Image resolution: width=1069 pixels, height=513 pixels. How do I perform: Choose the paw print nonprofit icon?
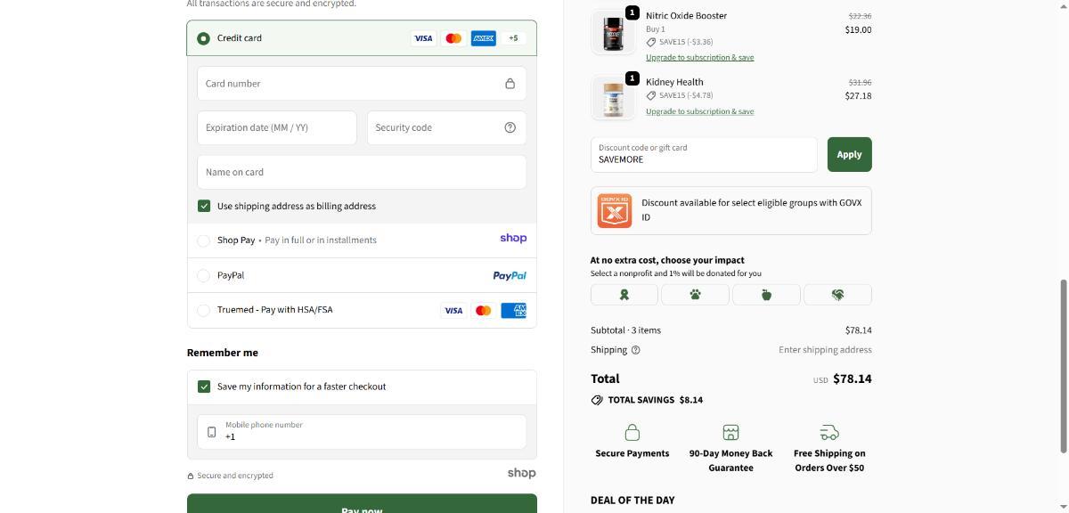695,295
